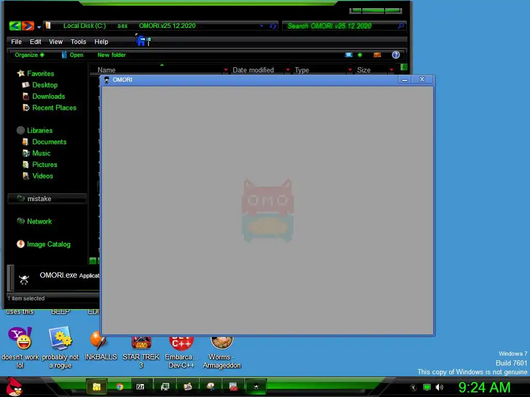Select the computer named mistake
The image size is (530, 397).
click(47, 198)
